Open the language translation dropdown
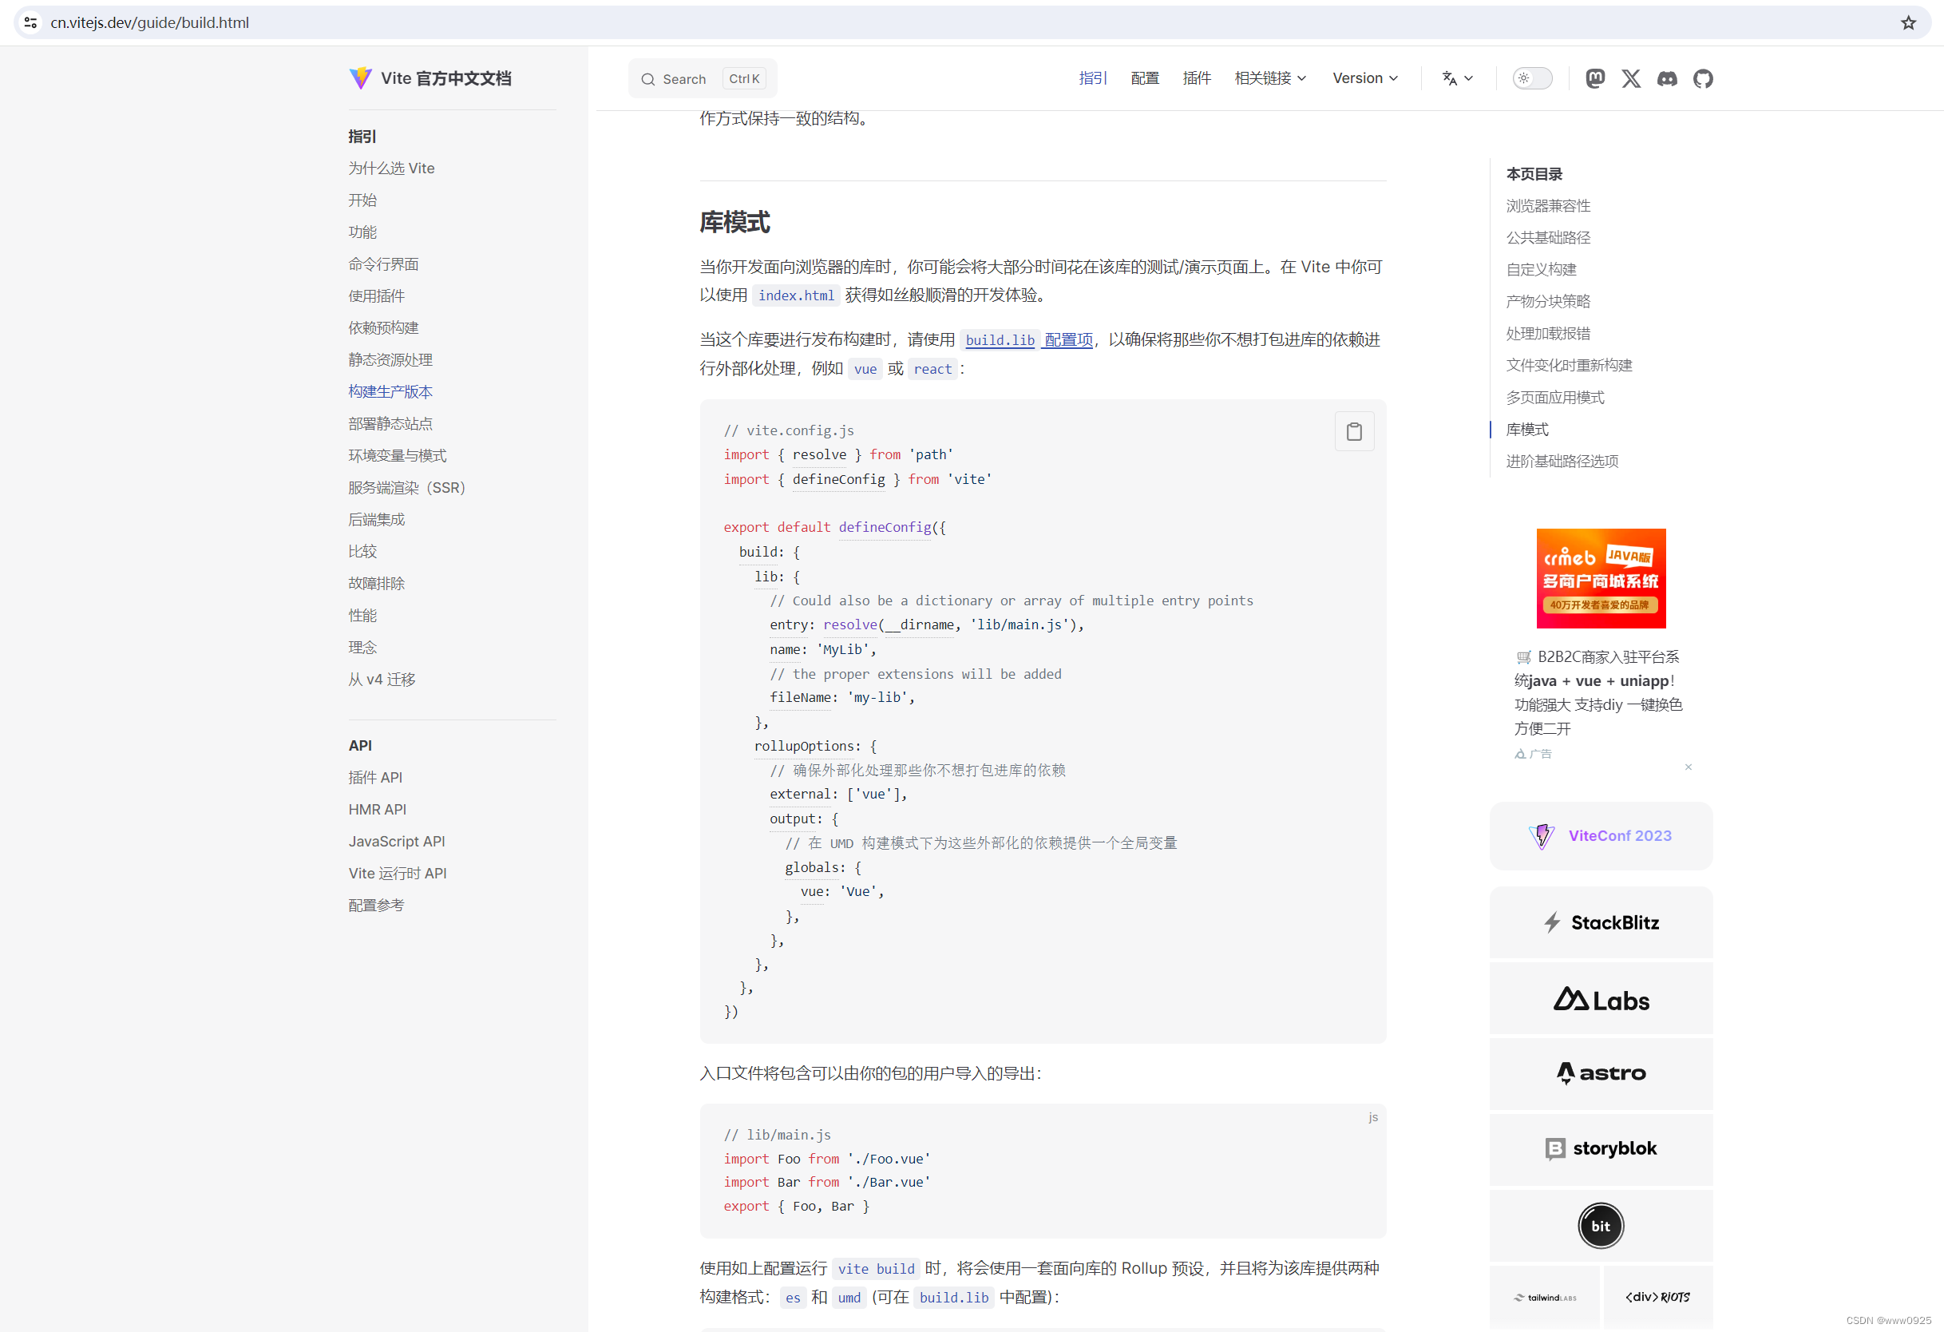Viewport: 1944px width, 1332px height. click(x=1457, y=78)
